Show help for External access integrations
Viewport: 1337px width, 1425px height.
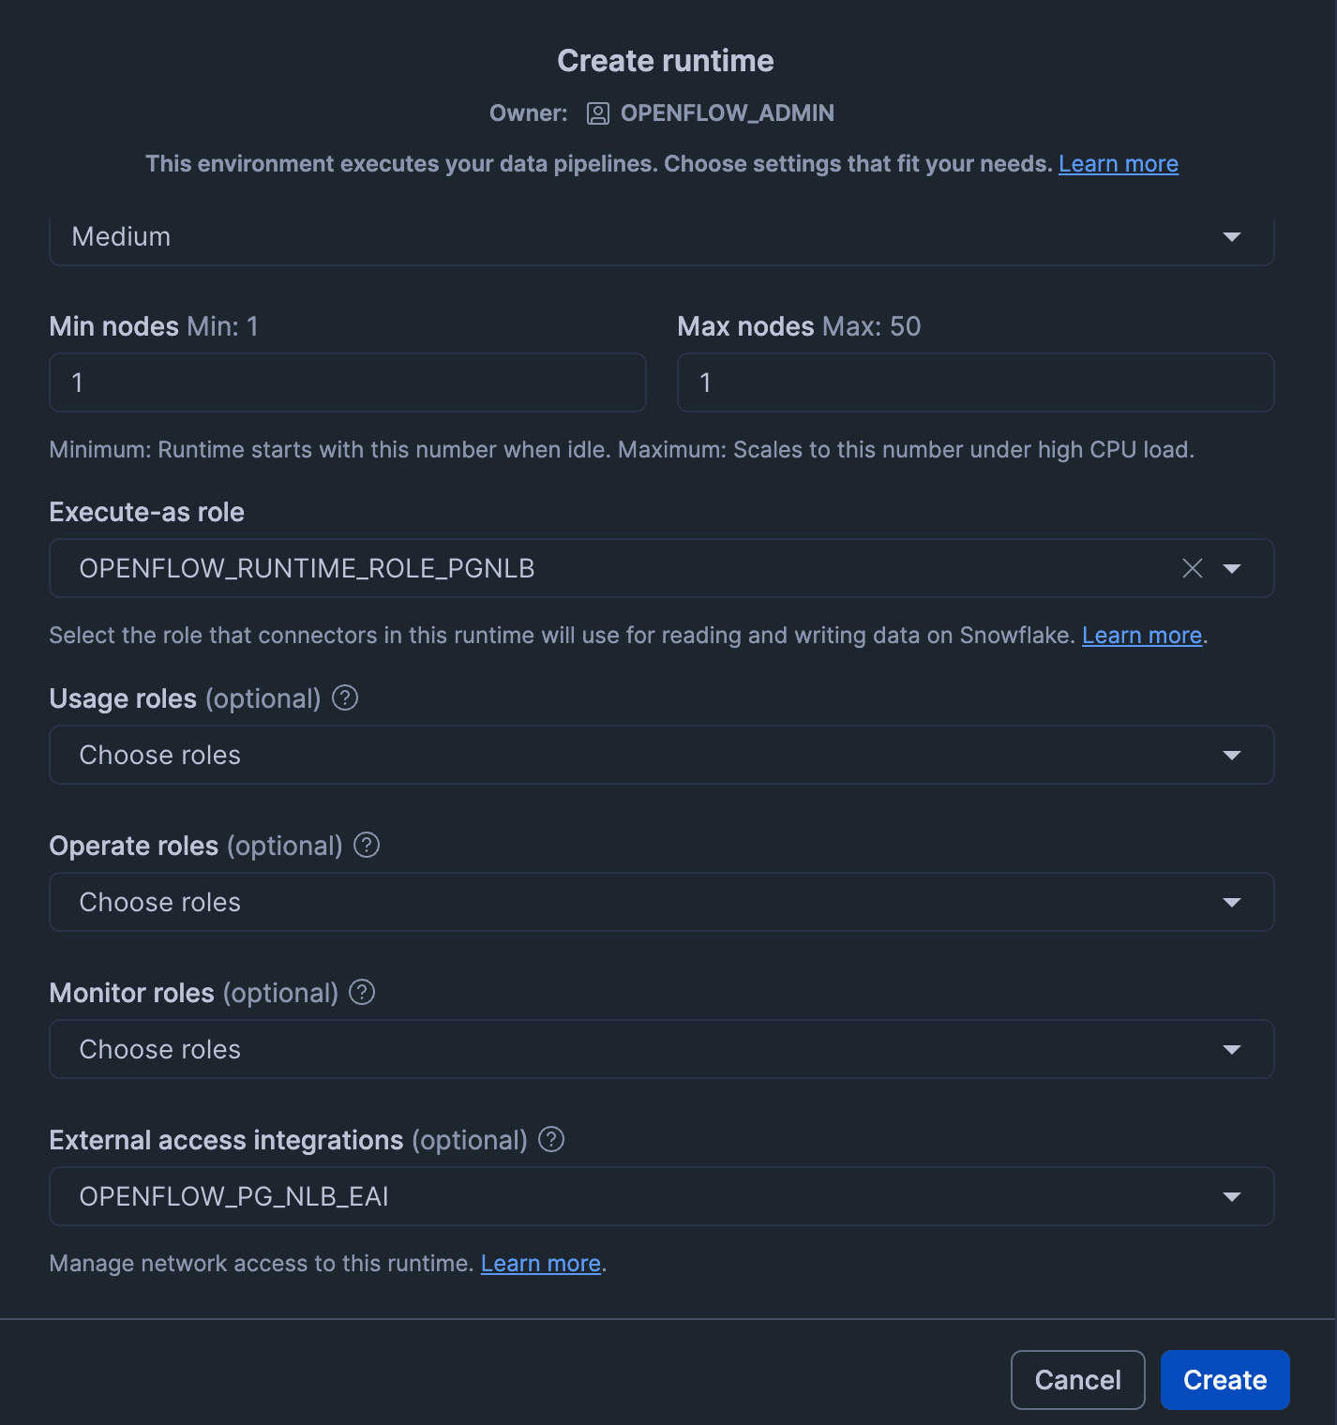(551, 1139)
